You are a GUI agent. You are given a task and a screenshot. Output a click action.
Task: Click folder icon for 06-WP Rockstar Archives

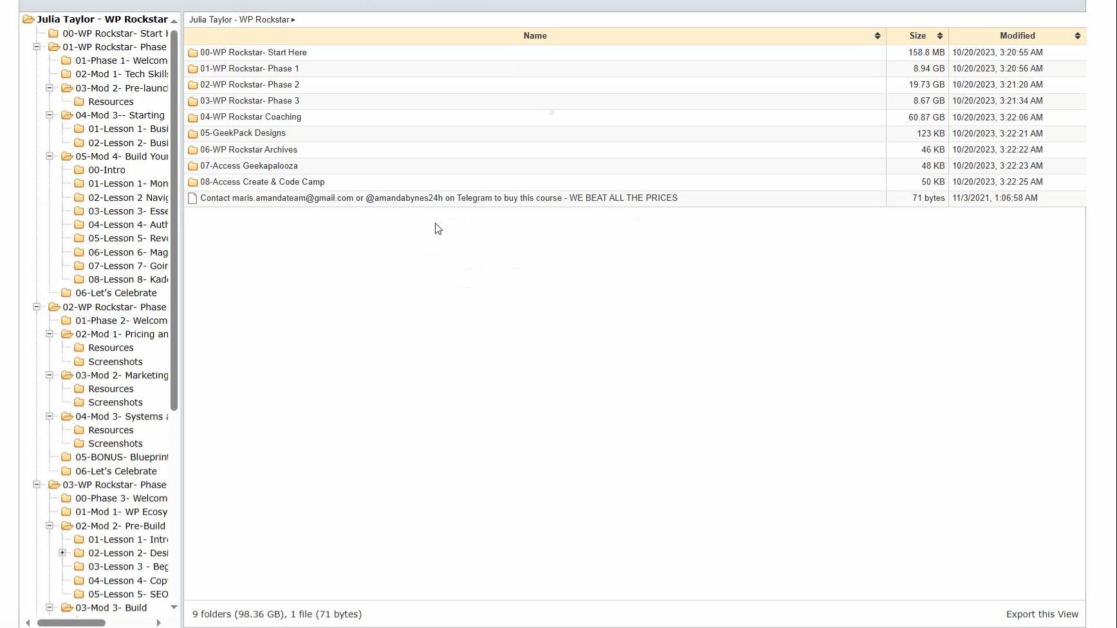(192, 150)
